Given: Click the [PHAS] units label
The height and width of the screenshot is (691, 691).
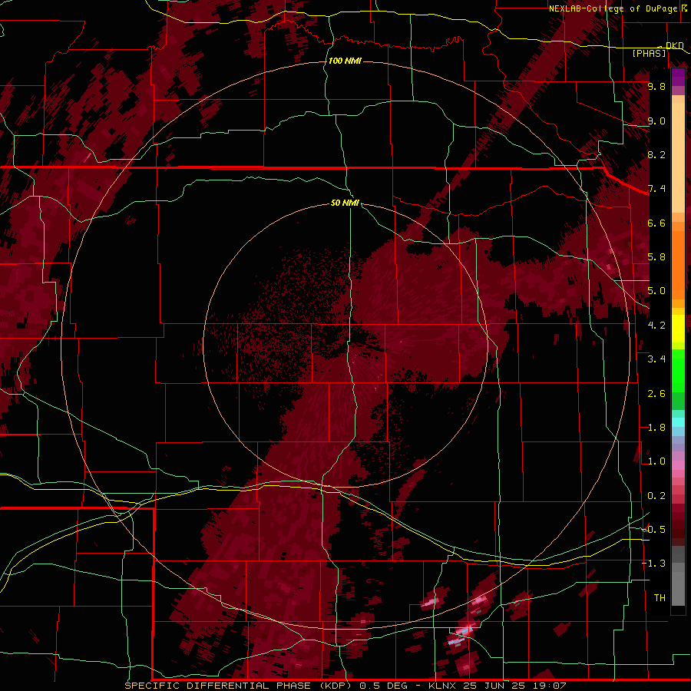Looking at the screenshot, I should (x=649, y=53).
